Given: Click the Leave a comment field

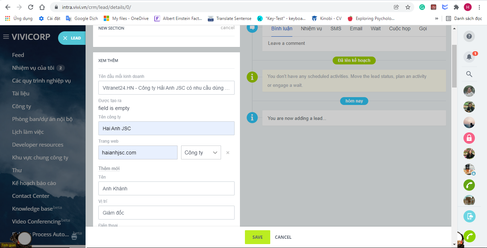Looking at the screenshot, I should (354, 43).
